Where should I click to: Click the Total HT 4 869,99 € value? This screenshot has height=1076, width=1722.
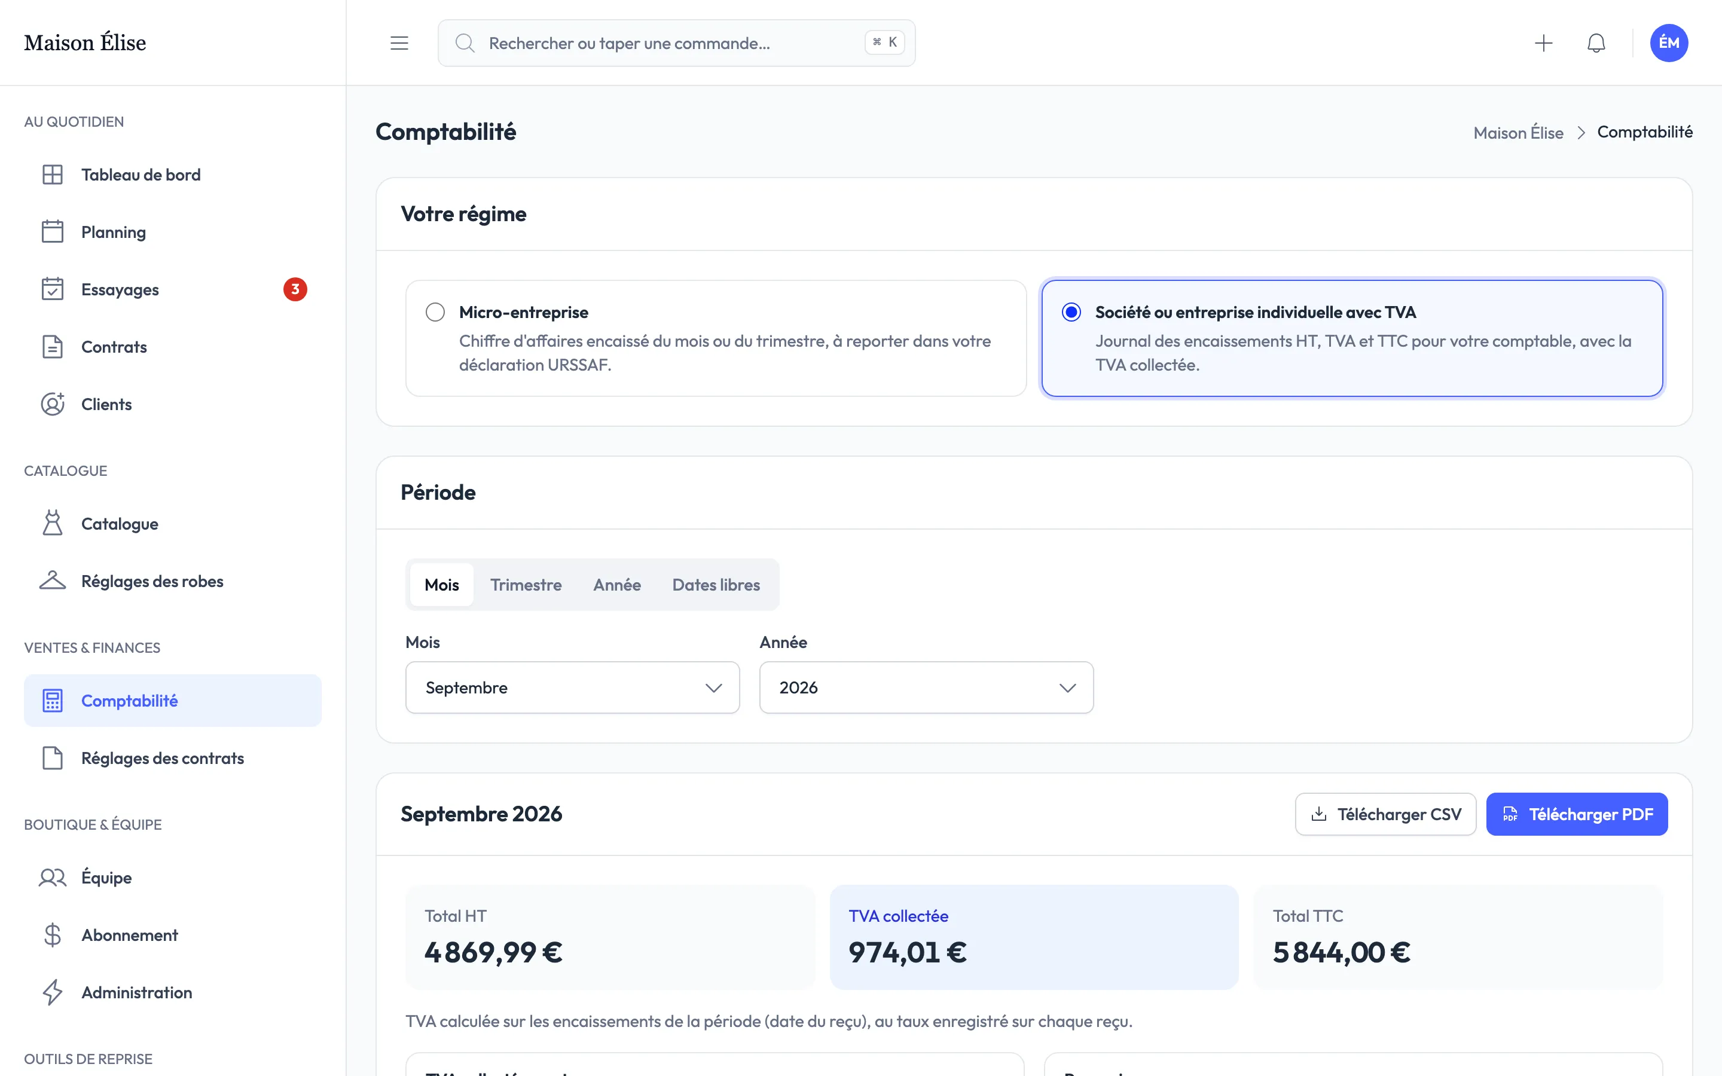pos(493,952)
